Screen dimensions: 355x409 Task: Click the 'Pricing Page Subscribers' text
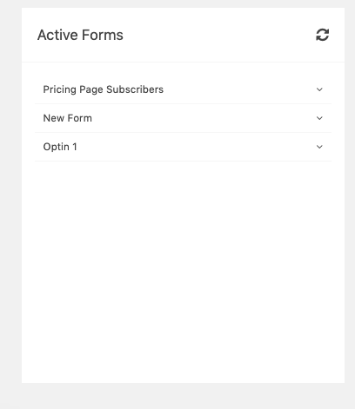click(104, 89)
